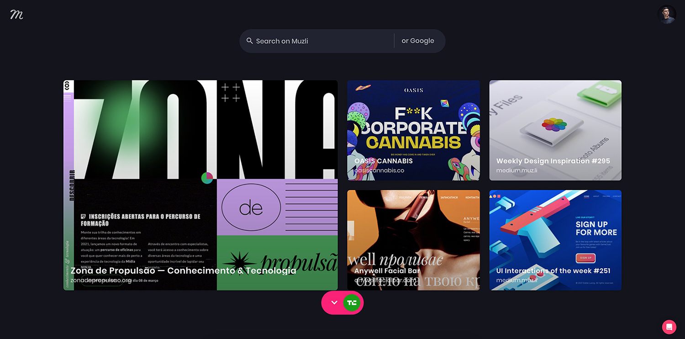685x339 pixels.
Task: Click the Anywell Facial Bar title text
Action: point(387,270)
